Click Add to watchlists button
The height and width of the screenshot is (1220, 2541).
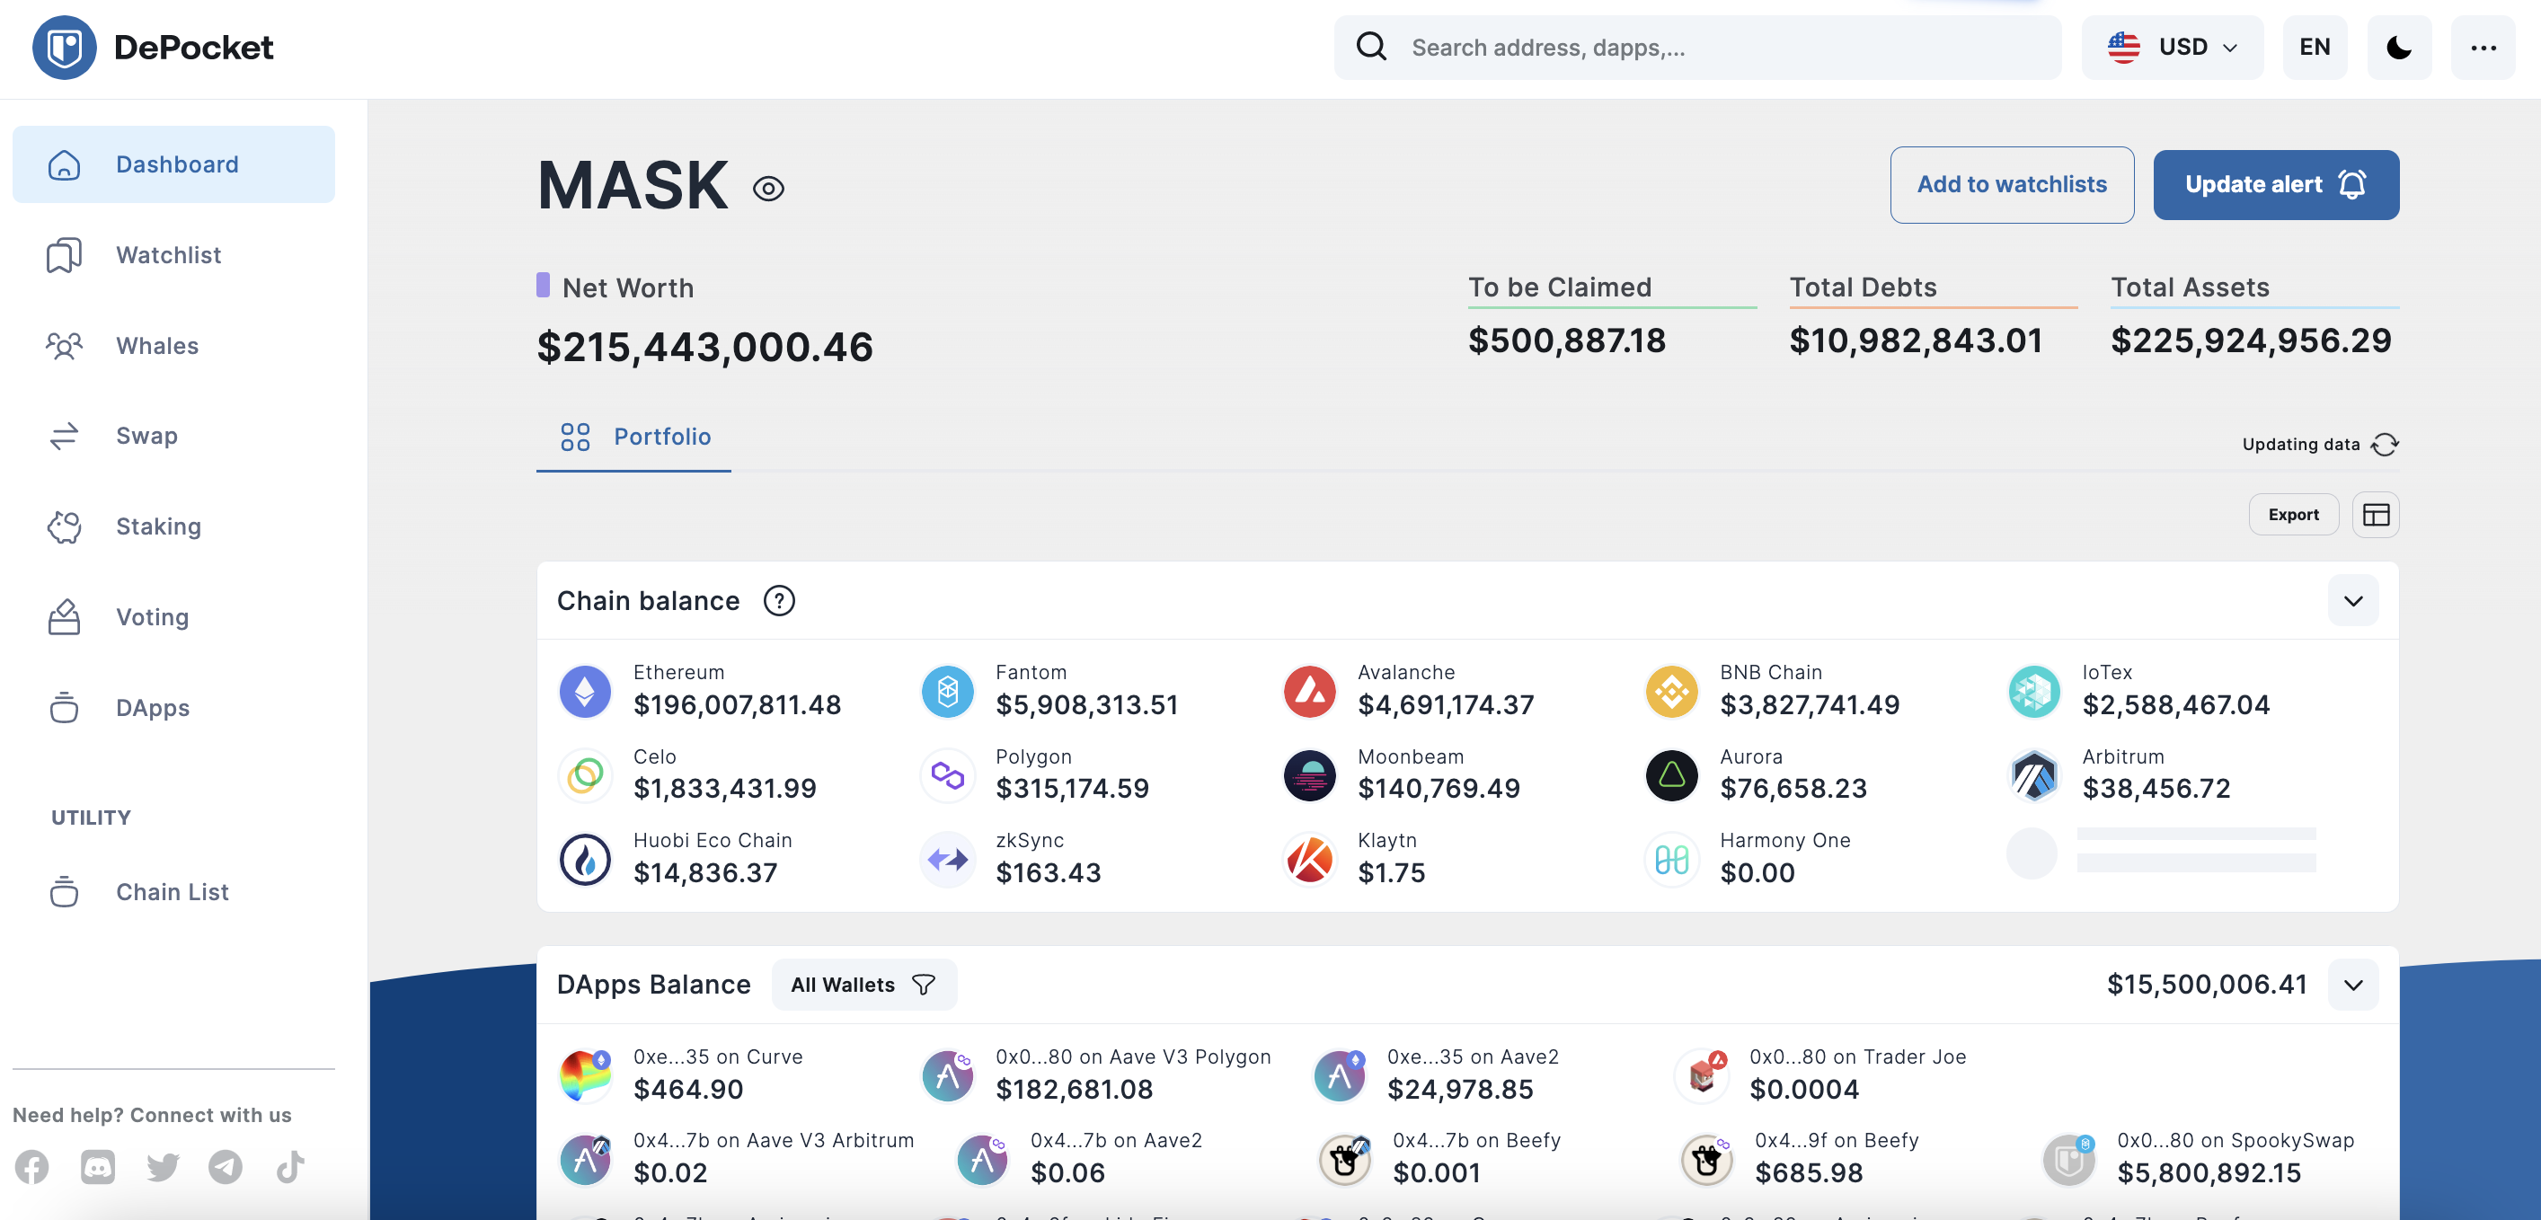point(2011,184)
